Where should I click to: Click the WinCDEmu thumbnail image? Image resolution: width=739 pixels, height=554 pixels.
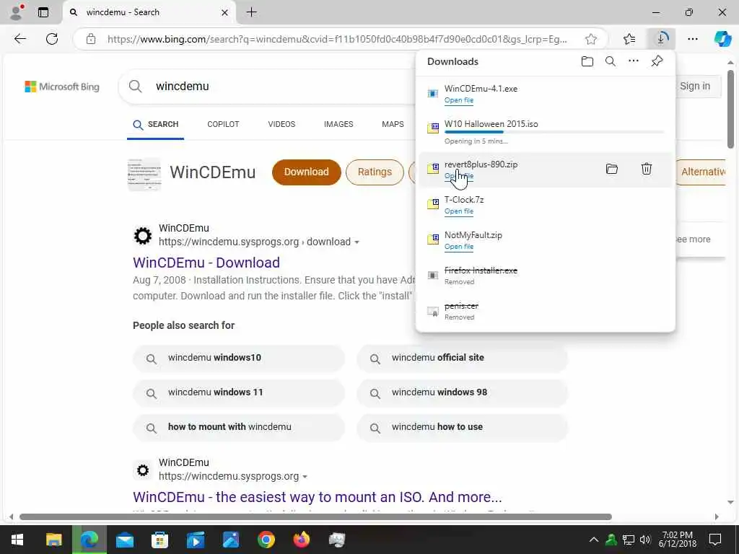[x=144, y=175]
